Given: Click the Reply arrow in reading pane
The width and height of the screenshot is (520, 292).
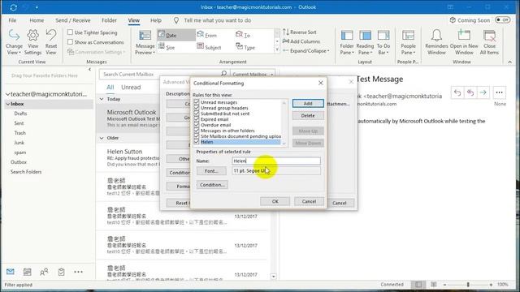Looking at the screenshot, I should (x=457, y=92).
